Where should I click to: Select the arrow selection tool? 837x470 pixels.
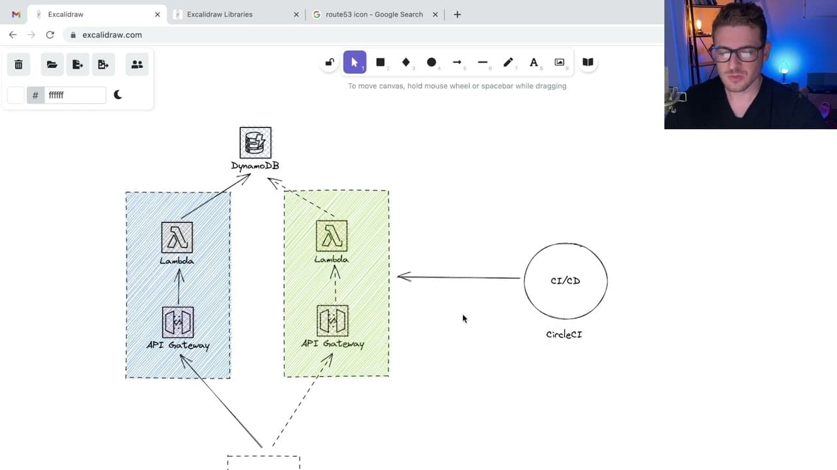pyautogui.click(x=354, y=63)
